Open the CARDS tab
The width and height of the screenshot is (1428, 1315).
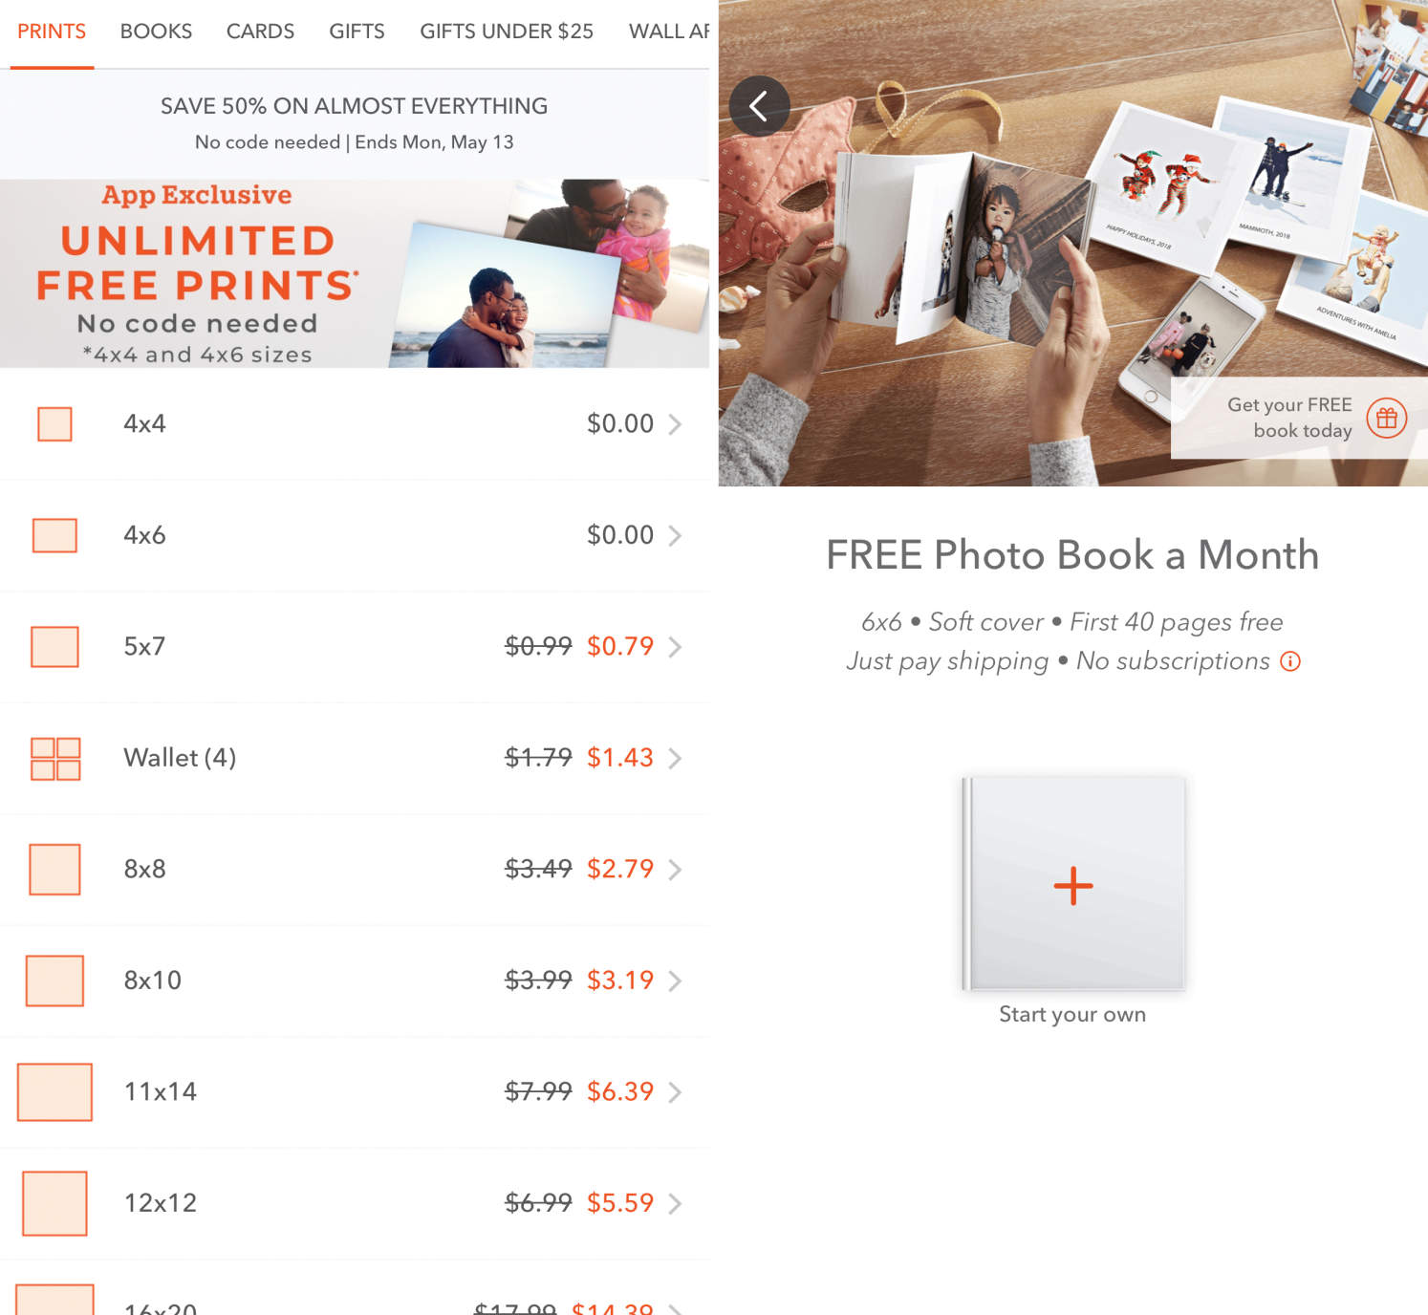[260, 32]
